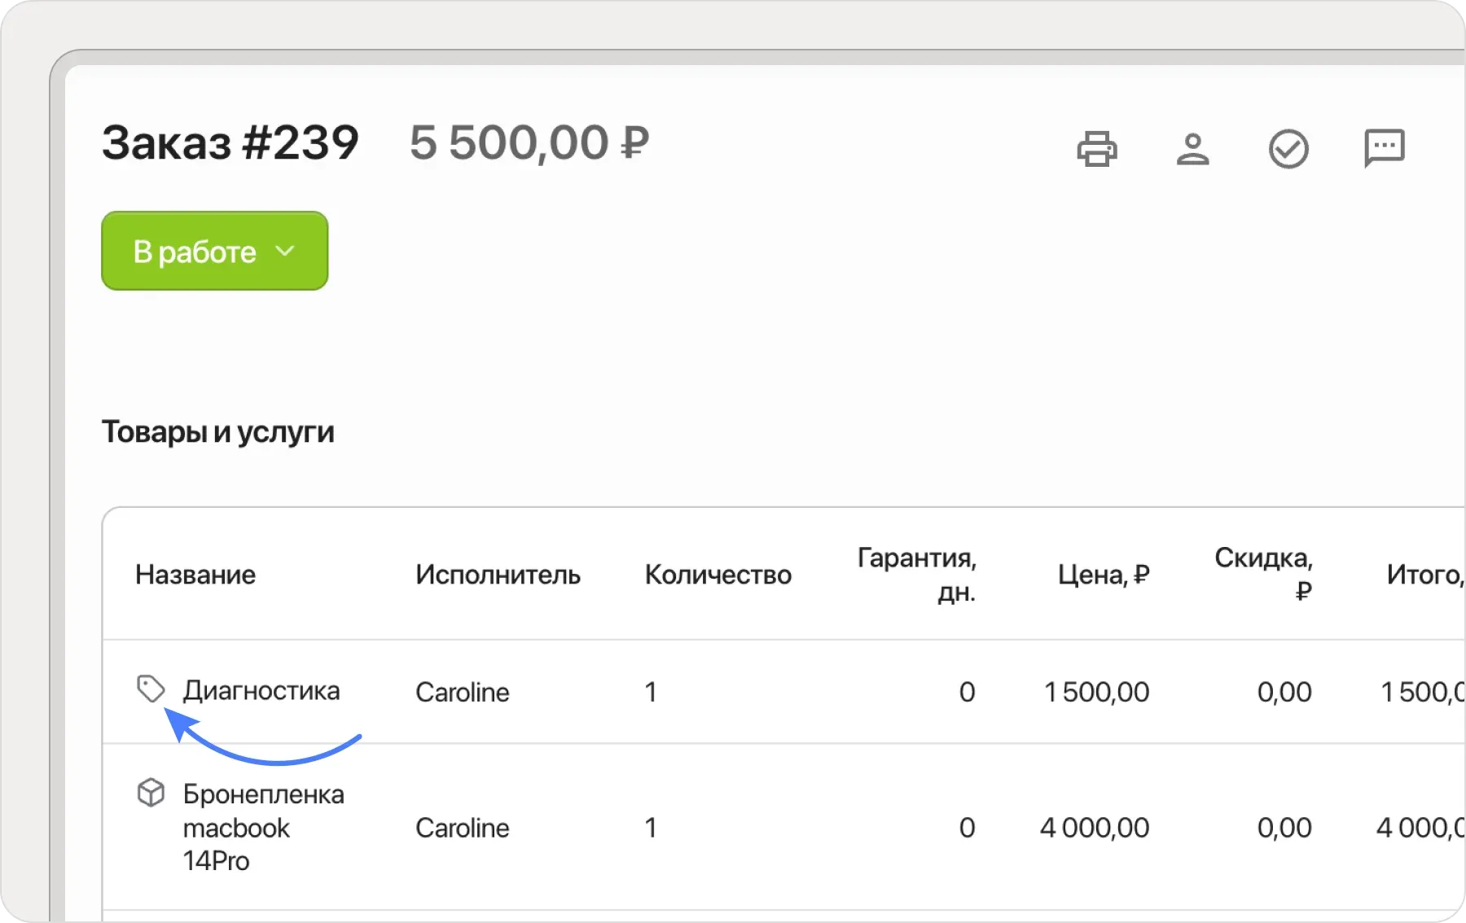This screenshot has height=923, width=1466.
Task: Click discount 0,00 in Бронепленка row
Action: coord(1284,828)
